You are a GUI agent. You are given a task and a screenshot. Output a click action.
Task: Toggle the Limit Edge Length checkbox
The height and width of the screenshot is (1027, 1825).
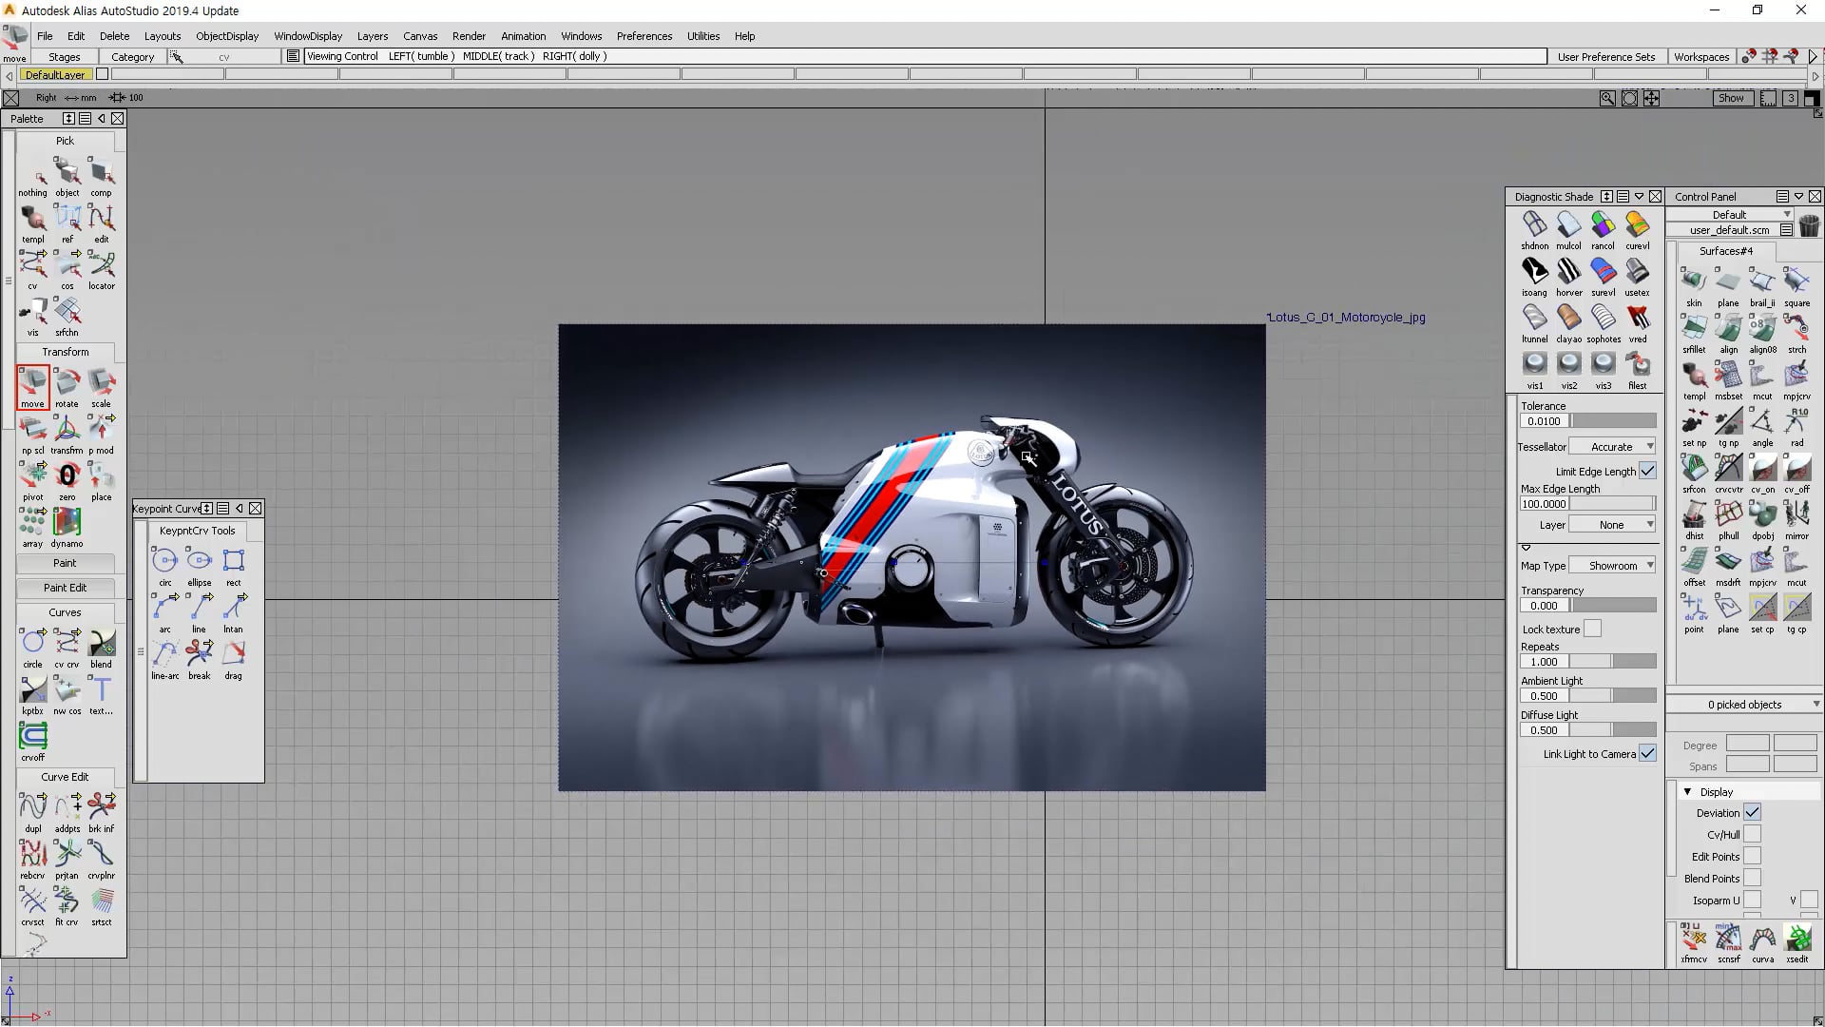click(x=1647, y=471)
